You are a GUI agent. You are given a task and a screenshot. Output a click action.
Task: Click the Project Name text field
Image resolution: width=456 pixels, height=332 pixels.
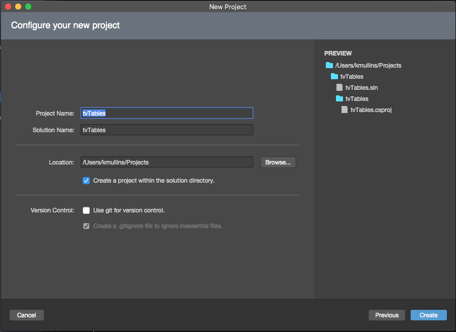[167, 113]
